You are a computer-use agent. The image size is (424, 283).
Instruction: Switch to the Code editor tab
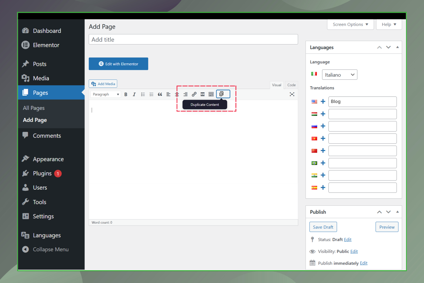click(291, 85)
